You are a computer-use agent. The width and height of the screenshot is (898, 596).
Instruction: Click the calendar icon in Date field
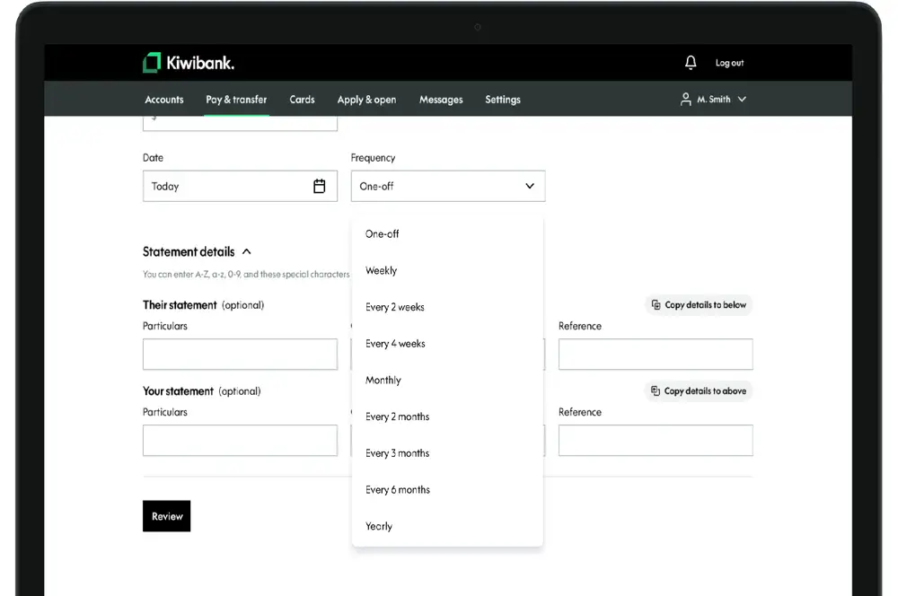319,187
